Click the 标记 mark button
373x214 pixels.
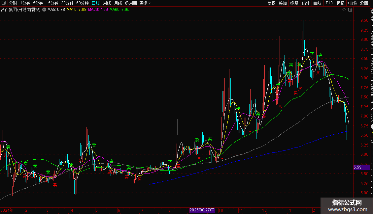[340, 3]
